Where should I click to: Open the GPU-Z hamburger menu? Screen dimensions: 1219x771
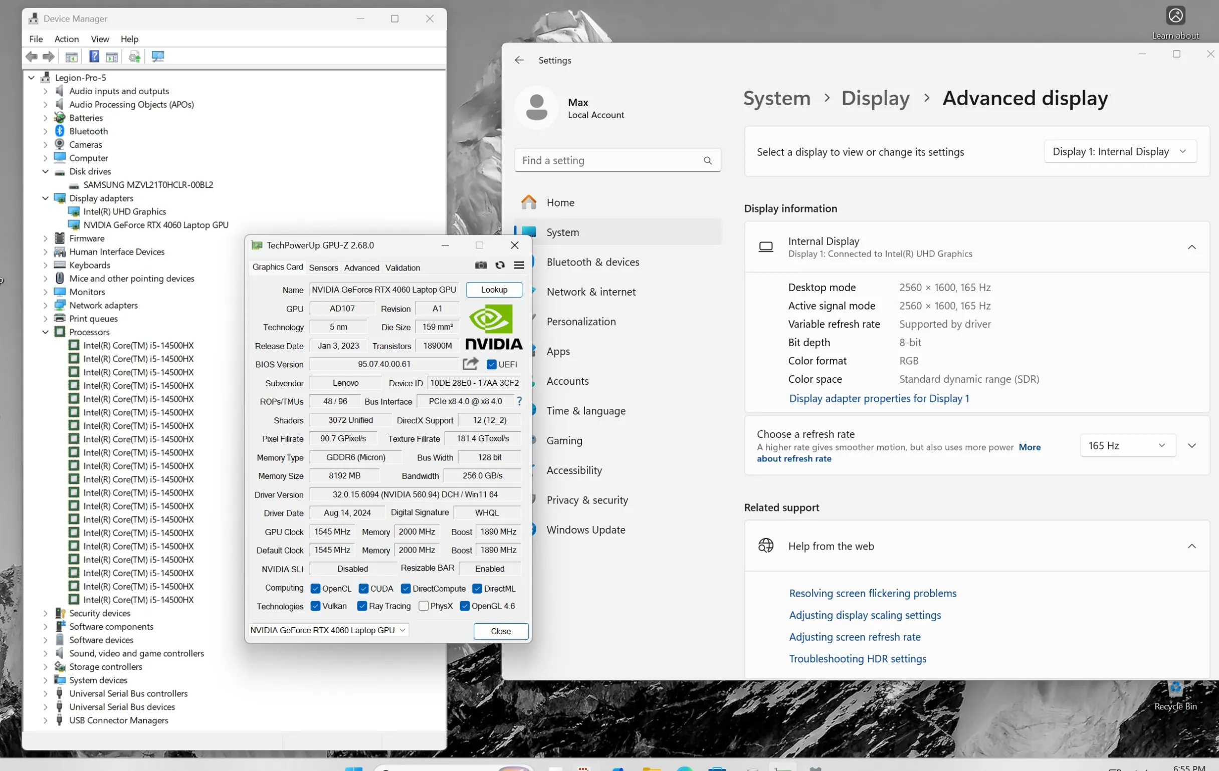click(518, 265)
